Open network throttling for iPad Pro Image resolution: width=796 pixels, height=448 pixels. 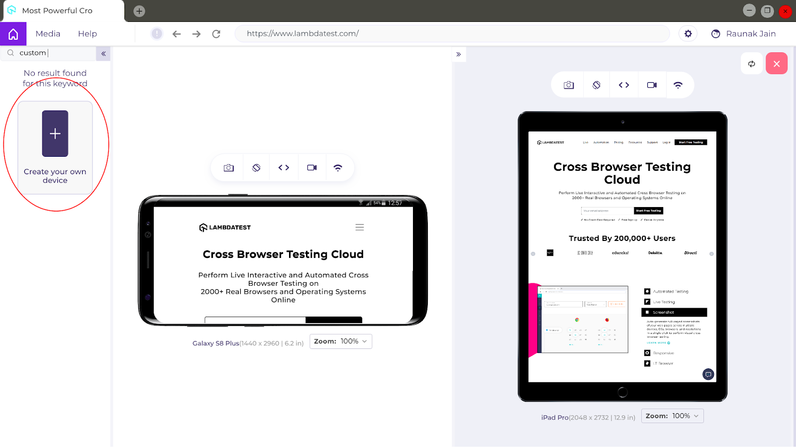[x=678, y=85]
